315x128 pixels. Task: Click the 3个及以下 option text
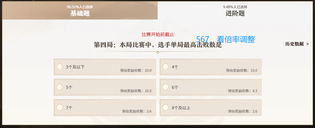[x=75, y=67]
